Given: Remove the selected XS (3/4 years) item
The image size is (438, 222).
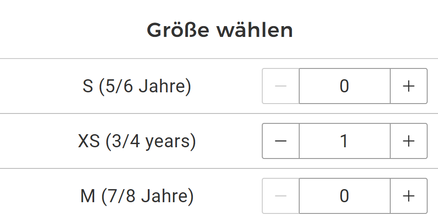Looking at the screenshot, I should [x=281, y=141].
